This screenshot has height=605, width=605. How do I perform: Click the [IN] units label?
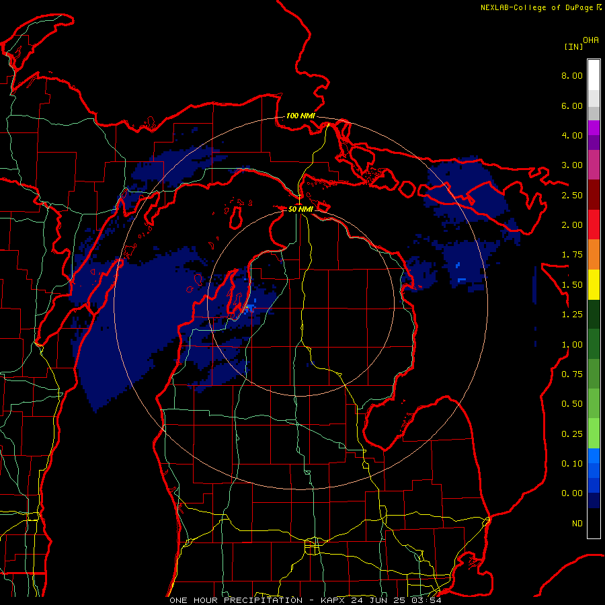pyautogui.click(x=573, y=46)
